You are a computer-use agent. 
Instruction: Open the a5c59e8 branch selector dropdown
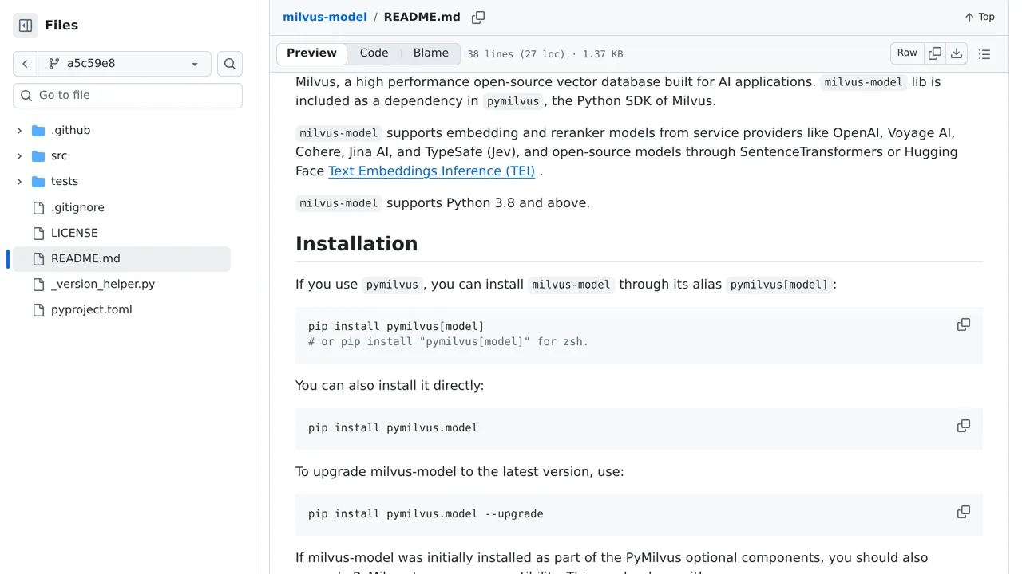tap(125, 64)
